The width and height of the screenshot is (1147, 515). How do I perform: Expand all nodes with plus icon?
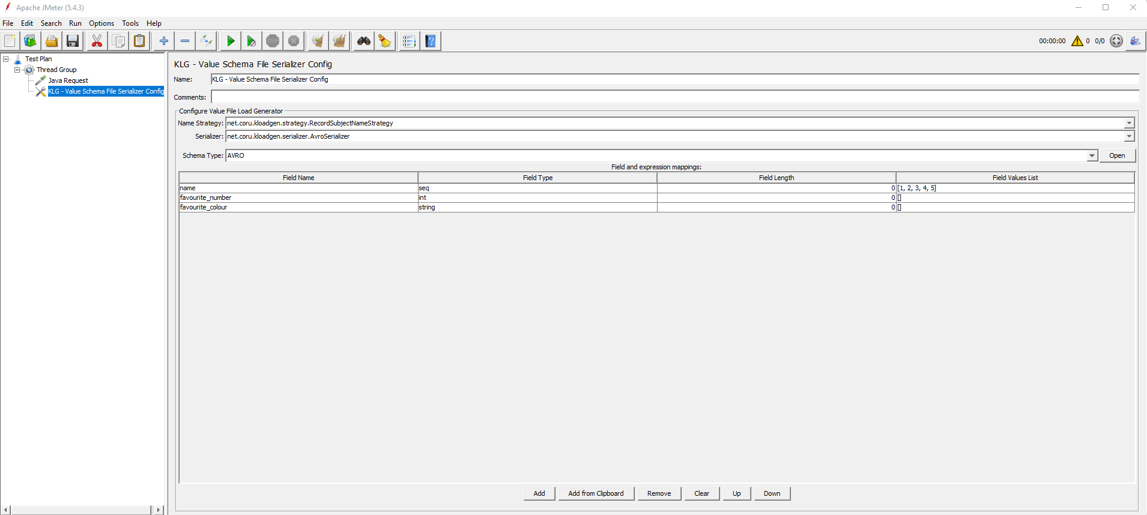pos(163,41)
